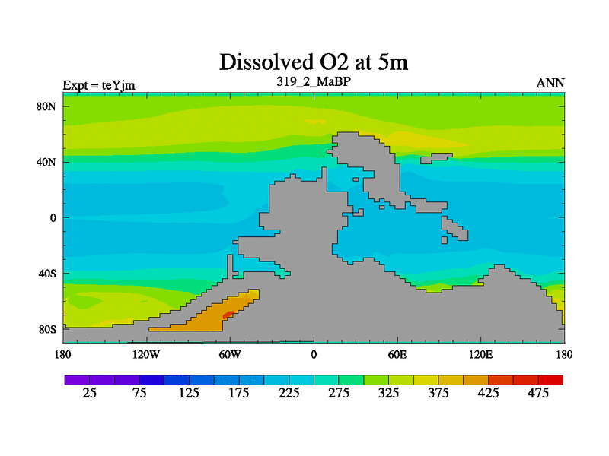Click the 120W longitude axis label
The height and width of the screenshot is (456, 609).
coord(145,355)
